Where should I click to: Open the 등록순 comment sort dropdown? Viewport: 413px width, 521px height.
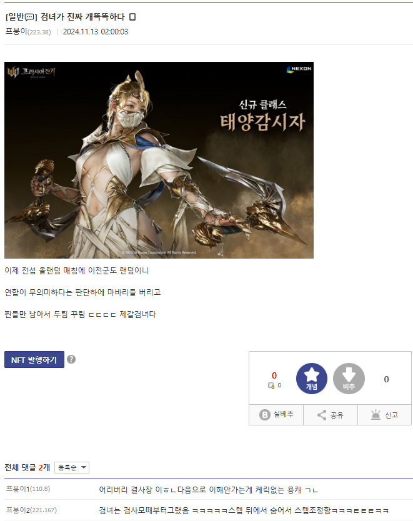[x=72, y=467]
